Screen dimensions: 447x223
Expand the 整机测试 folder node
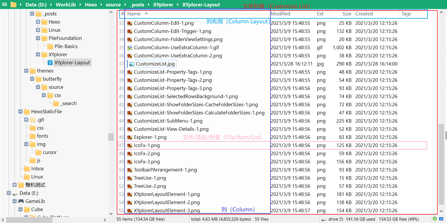pyautogui.click(x=14, y=185)
